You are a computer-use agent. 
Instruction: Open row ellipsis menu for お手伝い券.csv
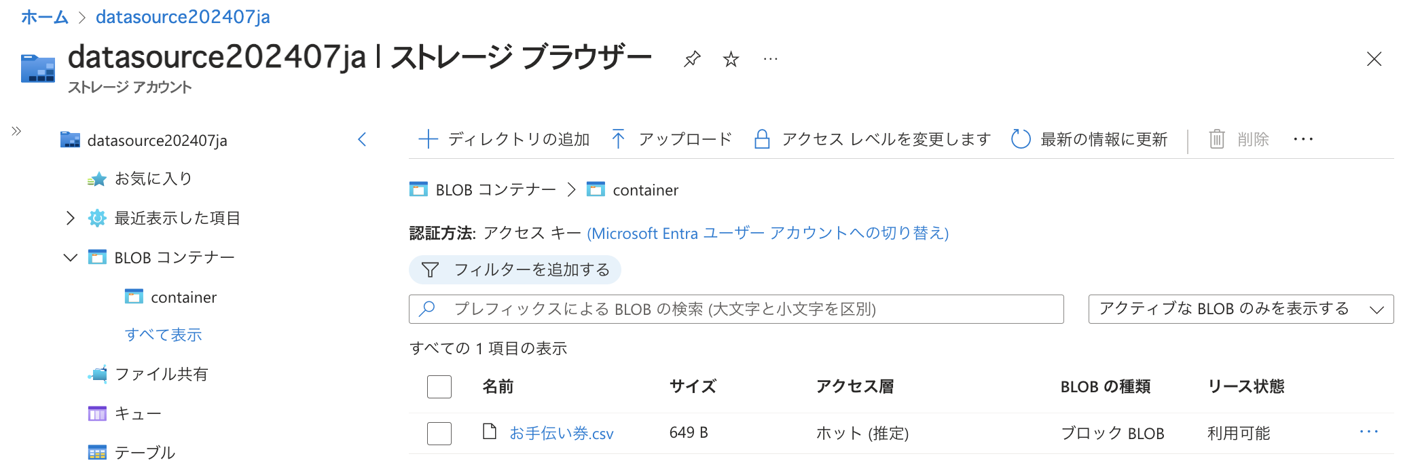(x=1369, y=432)
